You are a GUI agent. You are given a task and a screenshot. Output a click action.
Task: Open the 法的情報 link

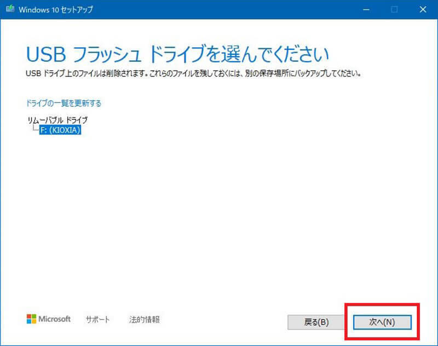145,320
